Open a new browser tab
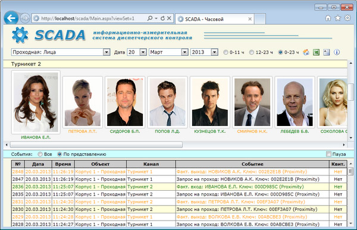This screenshot has height=230, width=357. coord(260,19)
